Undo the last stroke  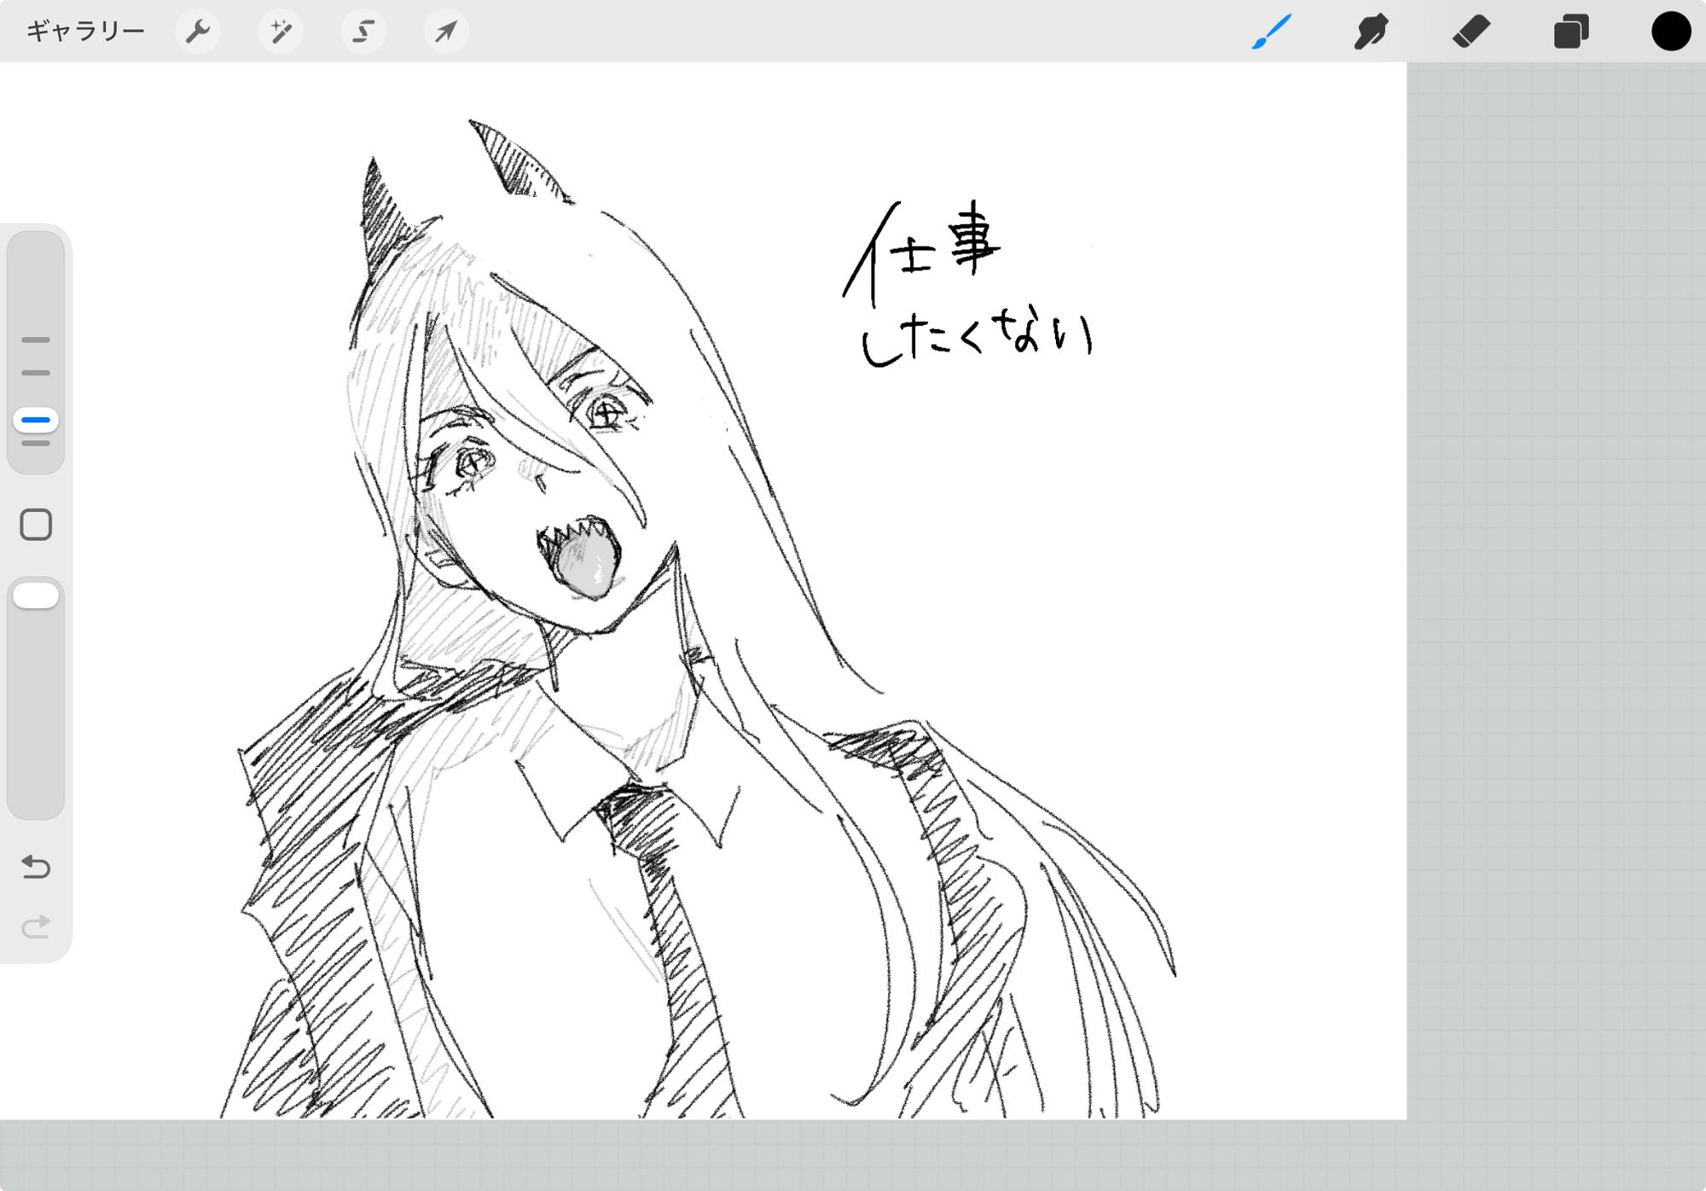click(x=36, y=867)
